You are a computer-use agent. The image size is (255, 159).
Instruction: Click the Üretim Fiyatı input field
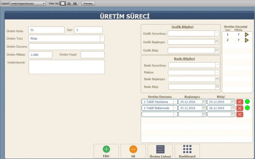[x=92, y=55]
